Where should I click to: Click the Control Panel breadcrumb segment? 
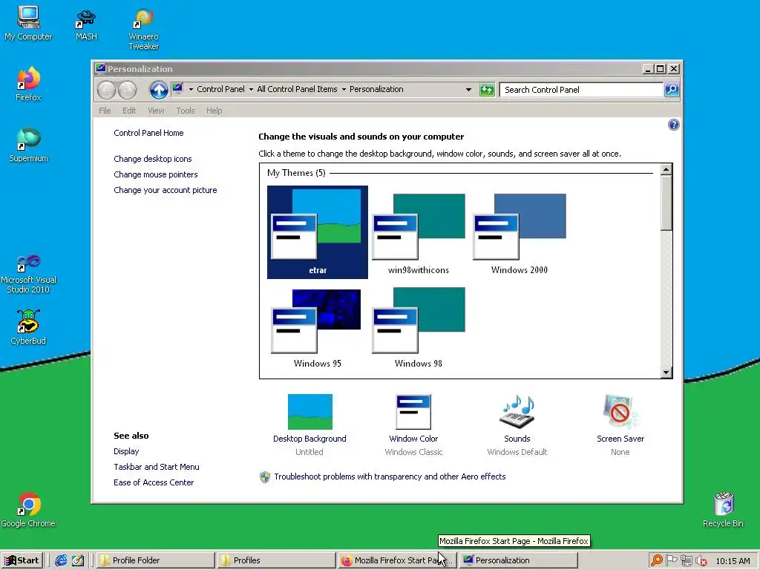point(220,89)
